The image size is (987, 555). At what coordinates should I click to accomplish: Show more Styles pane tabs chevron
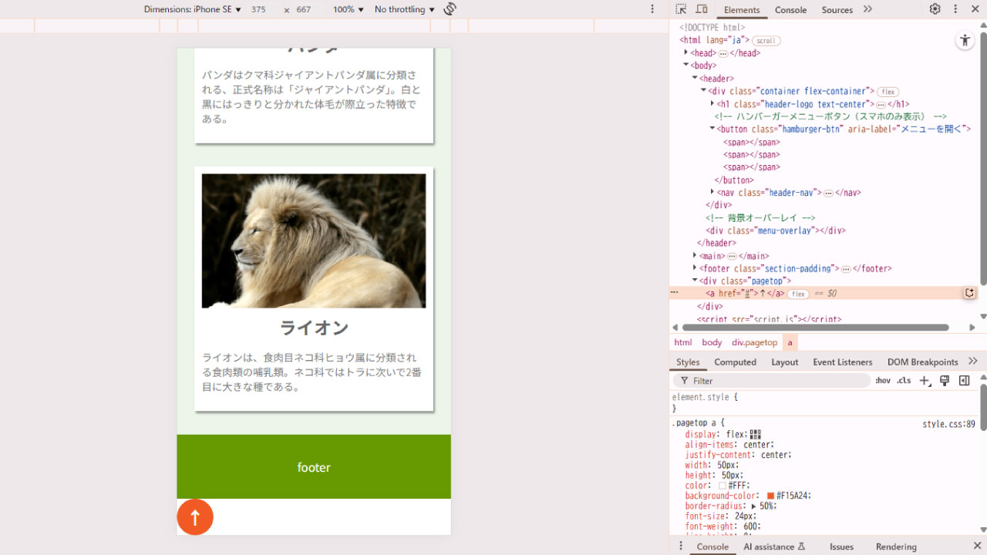tap(972, 361)
